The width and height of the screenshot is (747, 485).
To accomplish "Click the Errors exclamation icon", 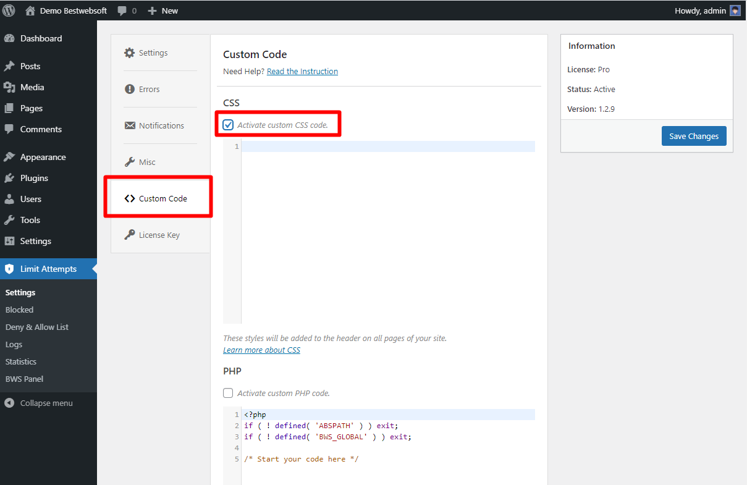I will (130, 89).
